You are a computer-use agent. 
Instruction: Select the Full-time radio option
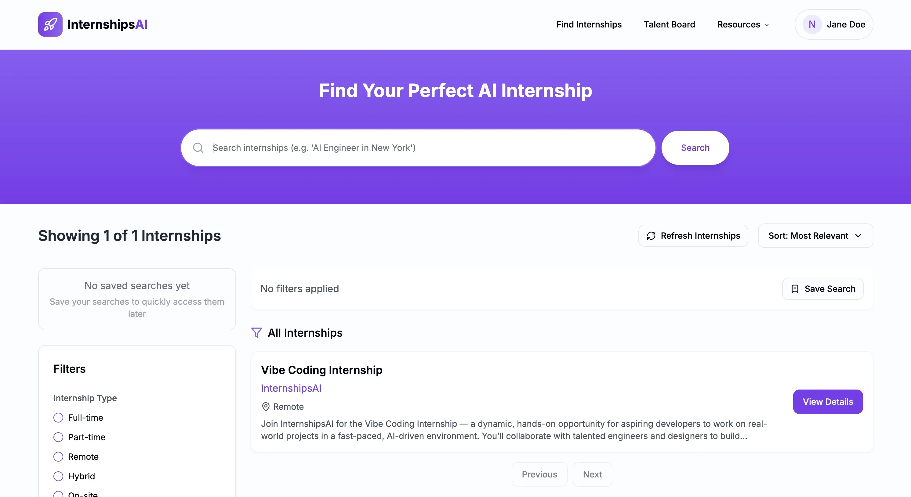pos(58,418)
